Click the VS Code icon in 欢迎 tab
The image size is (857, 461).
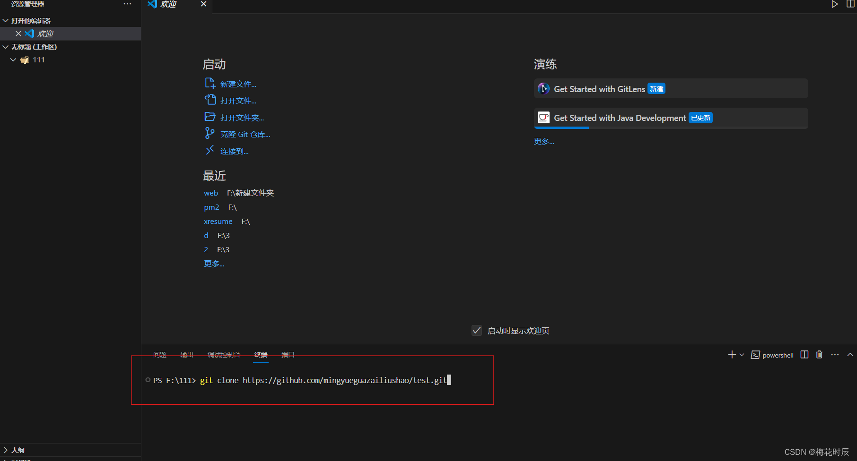tap(152, 4)
